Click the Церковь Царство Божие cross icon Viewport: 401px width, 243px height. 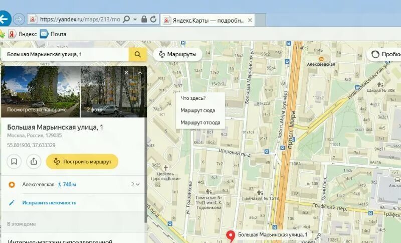point(166,168)
